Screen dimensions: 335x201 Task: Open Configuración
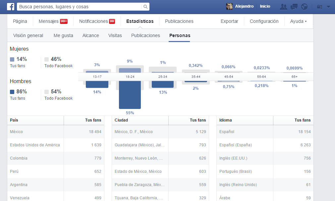[264, 21]
